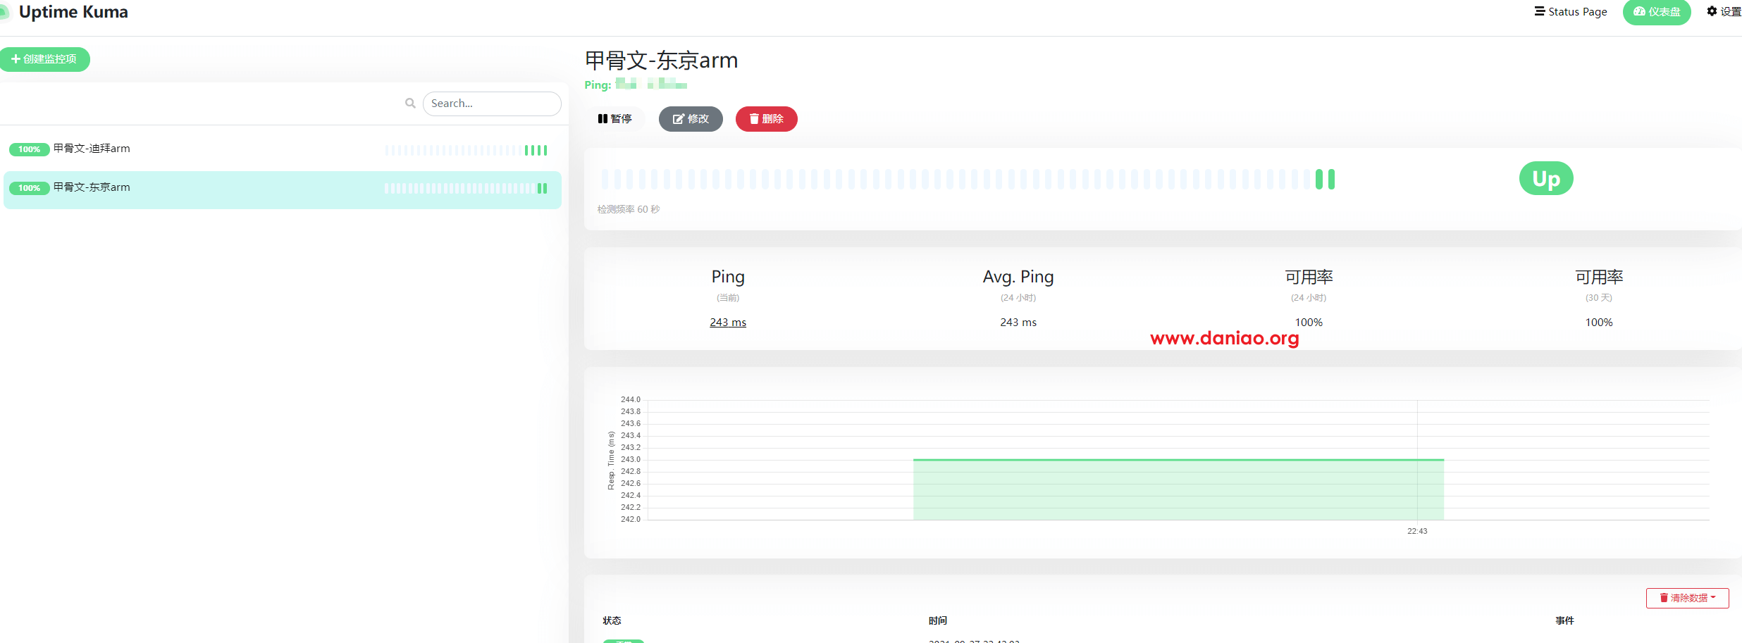
Task: Select the 甲骨文-东京arm monitor
Action: [282, 189]
